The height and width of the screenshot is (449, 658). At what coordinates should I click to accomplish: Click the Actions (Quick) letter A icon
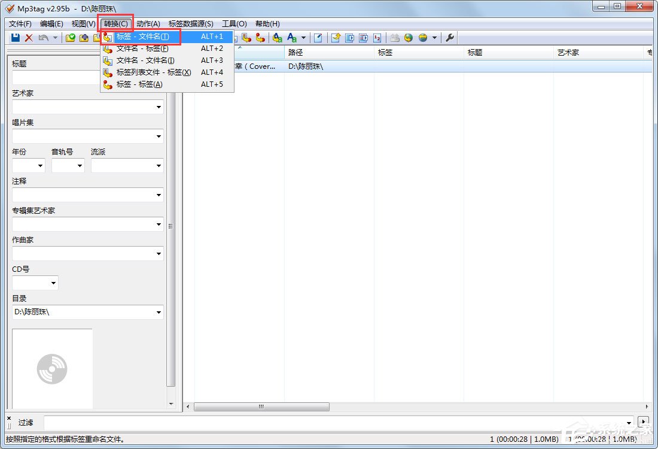coord(292,38)
